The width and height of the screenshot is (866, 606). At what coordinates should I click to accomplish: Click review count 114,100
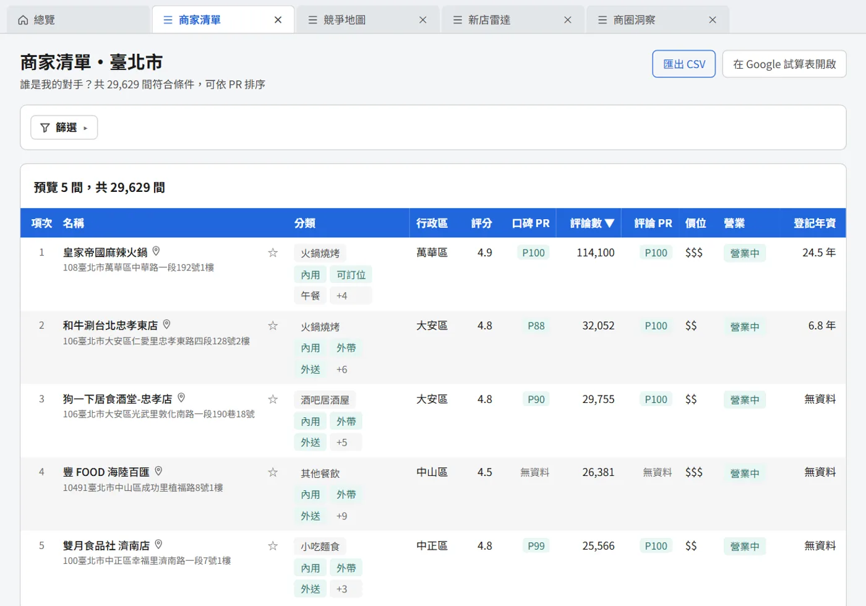coord(596,253)
